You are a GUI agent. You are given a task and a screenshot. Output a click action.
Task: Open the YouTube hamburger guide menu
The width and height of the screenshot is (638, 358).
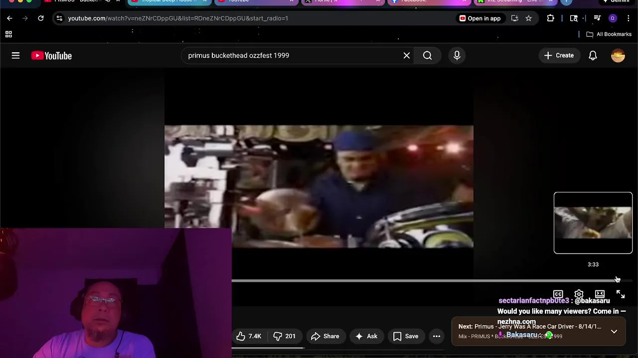(x=15, y=56)
